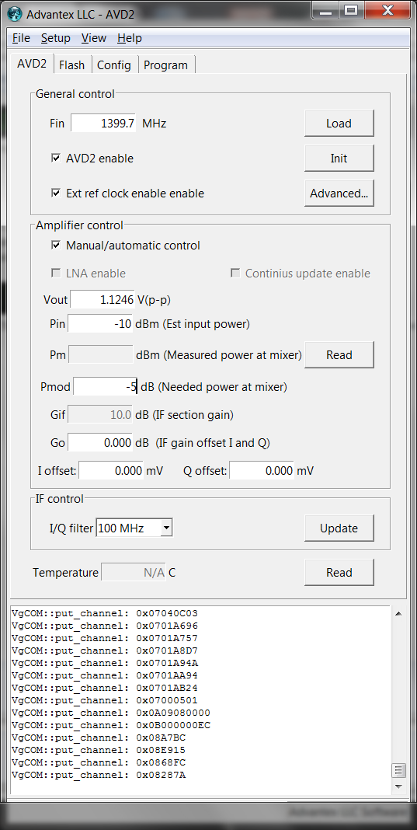Viewport: 417px width, 830px height.
Task: Click the Load button
Action: point(339,124)
